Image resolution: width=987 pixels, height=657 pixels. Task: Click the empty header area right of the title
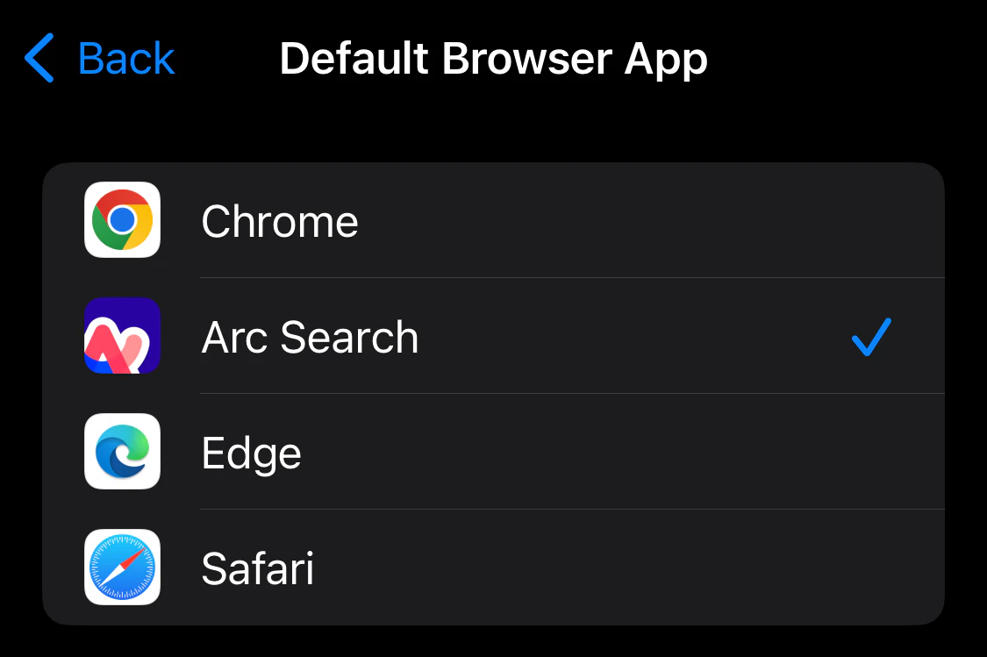(x=848, y=59)
